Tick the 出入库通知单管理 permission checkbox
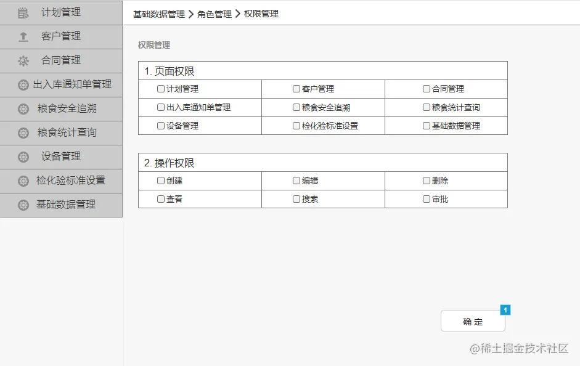 point(160,107)
